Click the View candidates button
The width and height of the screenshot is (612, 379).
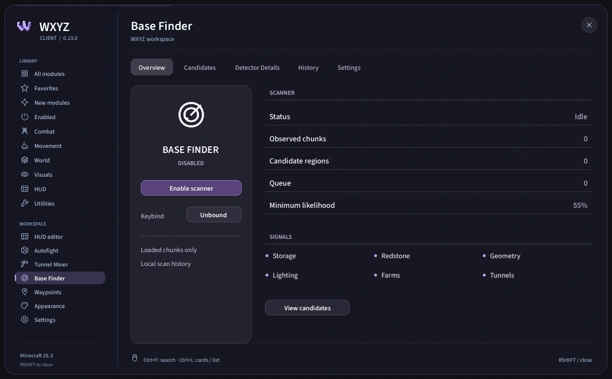pos(307,308)
